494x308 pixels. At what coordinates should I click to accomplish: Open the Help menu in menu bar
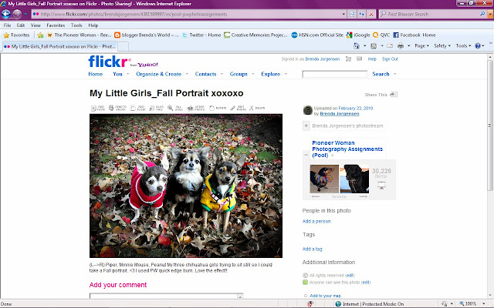93,25
